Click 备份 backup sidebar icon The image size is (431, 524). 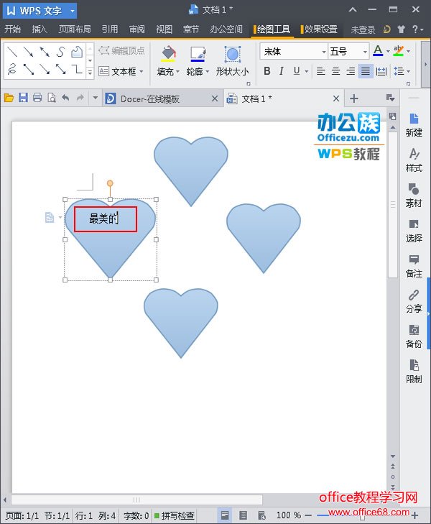(414, 336)
